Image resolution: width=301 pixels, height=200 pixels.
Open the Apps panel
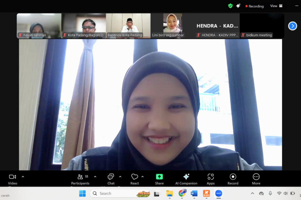210,179
